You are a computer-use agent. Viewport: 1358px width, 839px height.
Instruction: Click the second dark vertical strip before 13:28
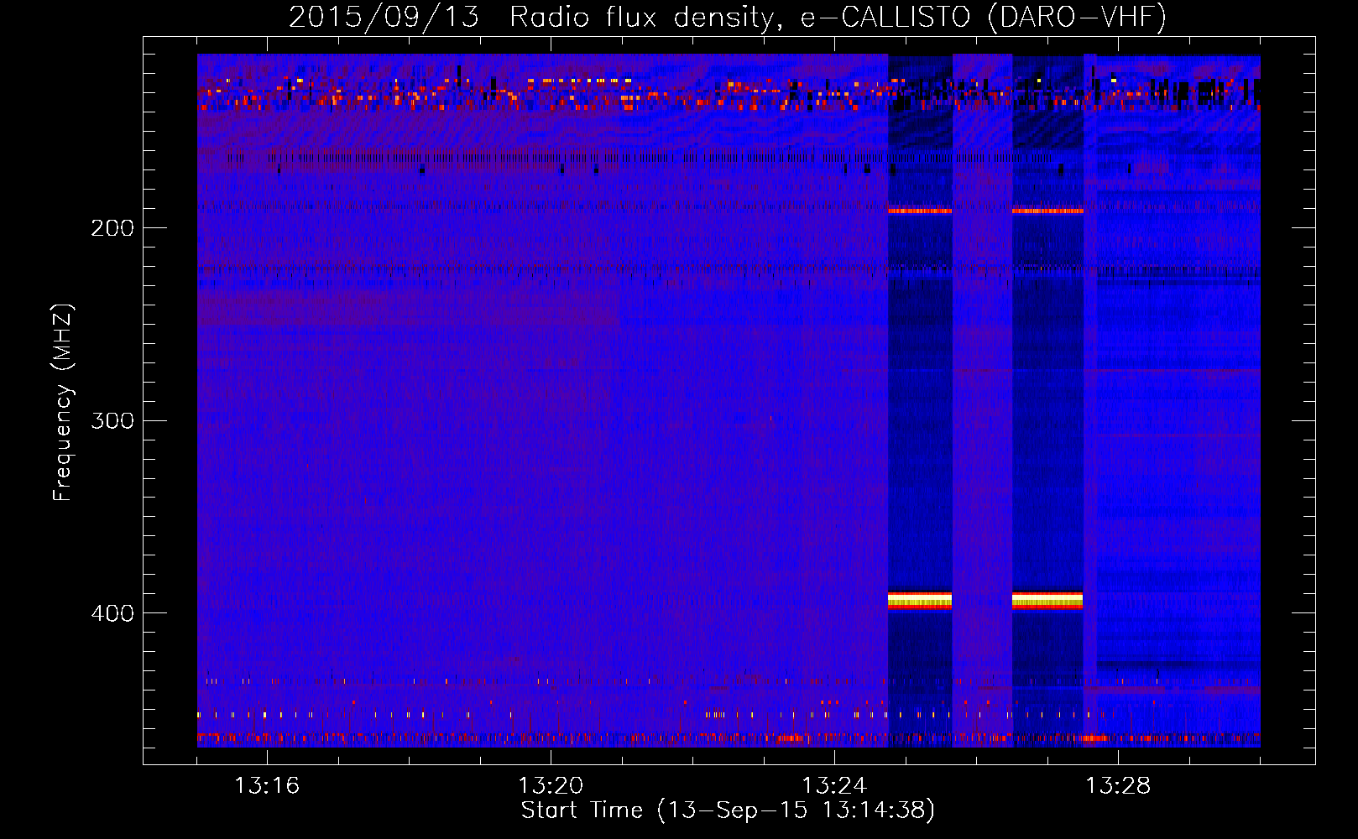point(1047,419)
